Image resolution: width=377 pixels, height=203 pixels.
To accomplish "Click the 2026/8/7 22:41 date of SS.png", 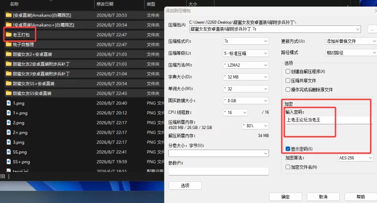I will (112, 152).
